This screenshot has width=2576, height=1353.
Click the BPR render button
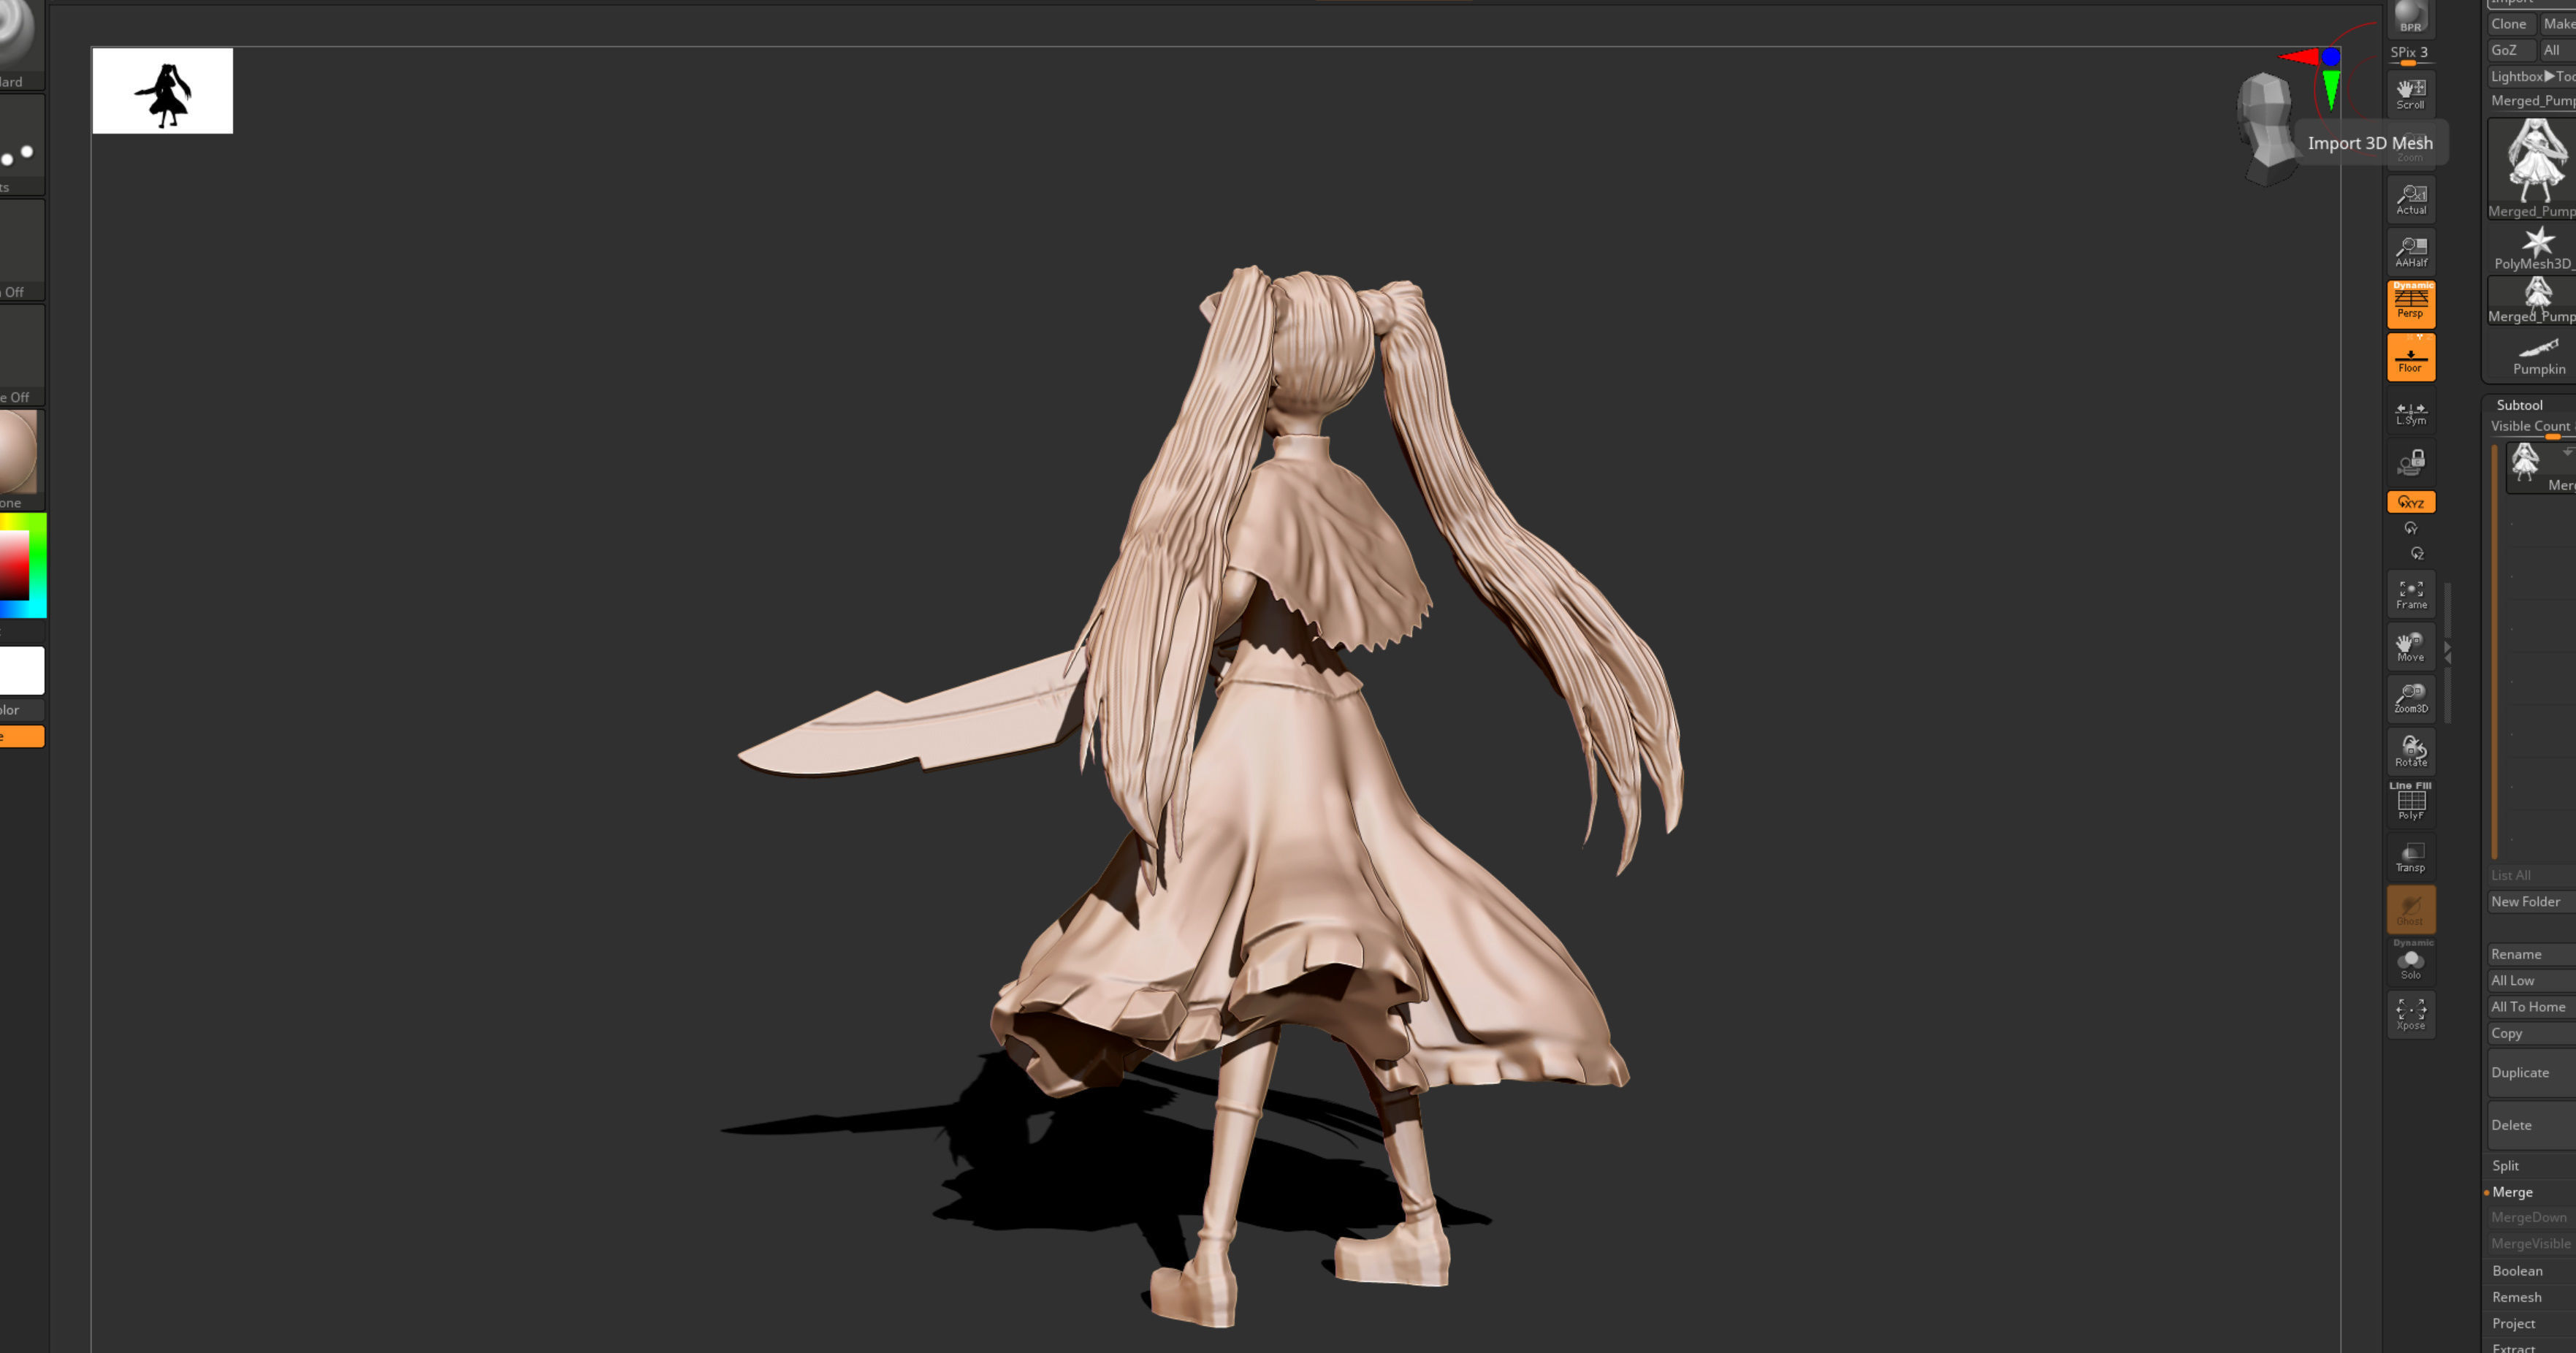[2410, 18]
